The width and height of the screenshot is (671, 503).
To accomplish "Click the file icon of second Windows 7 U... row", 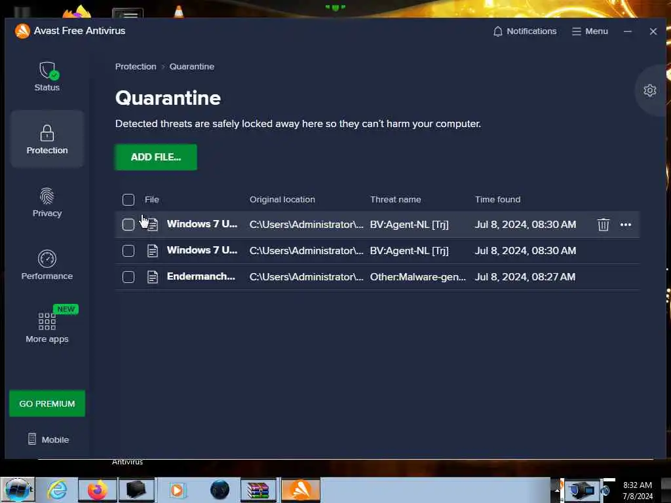I will 152,251.
